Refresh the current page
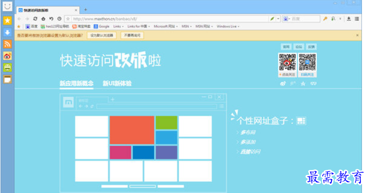368x193 pixels. pos(35,19)
